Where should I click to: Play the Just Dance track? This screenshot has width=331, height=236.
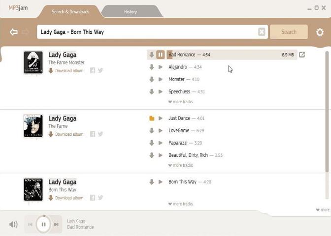click(161, 118)
